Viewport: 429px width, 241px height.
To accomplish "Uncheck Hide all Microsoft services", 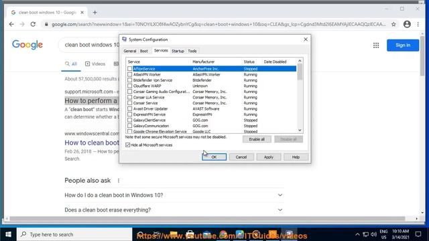I will pos(128,145).
